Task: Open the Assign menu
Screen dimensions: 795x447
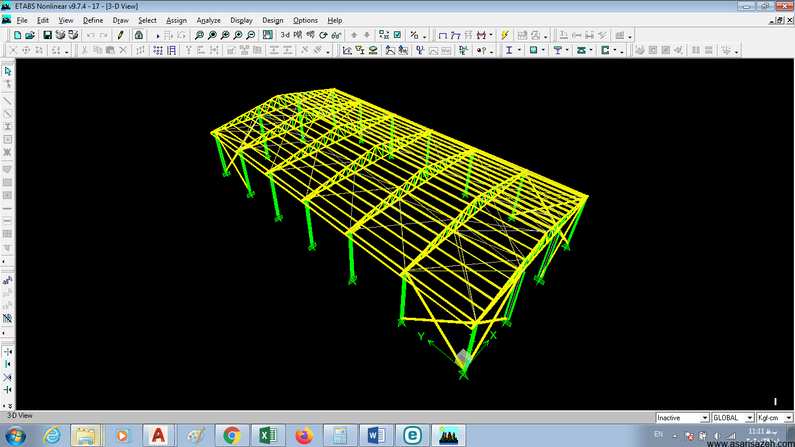Action: (x=176, y=20)
